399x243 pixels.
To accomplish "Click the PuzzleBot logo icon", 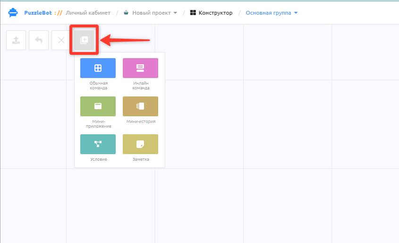I will tap(13, 12).
